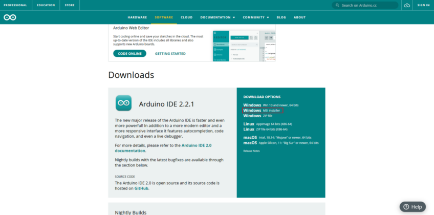Screen dimensions: 434x215
Task: Download macOS Intel Mojave or newer
Action: click(x=277, y=138)
